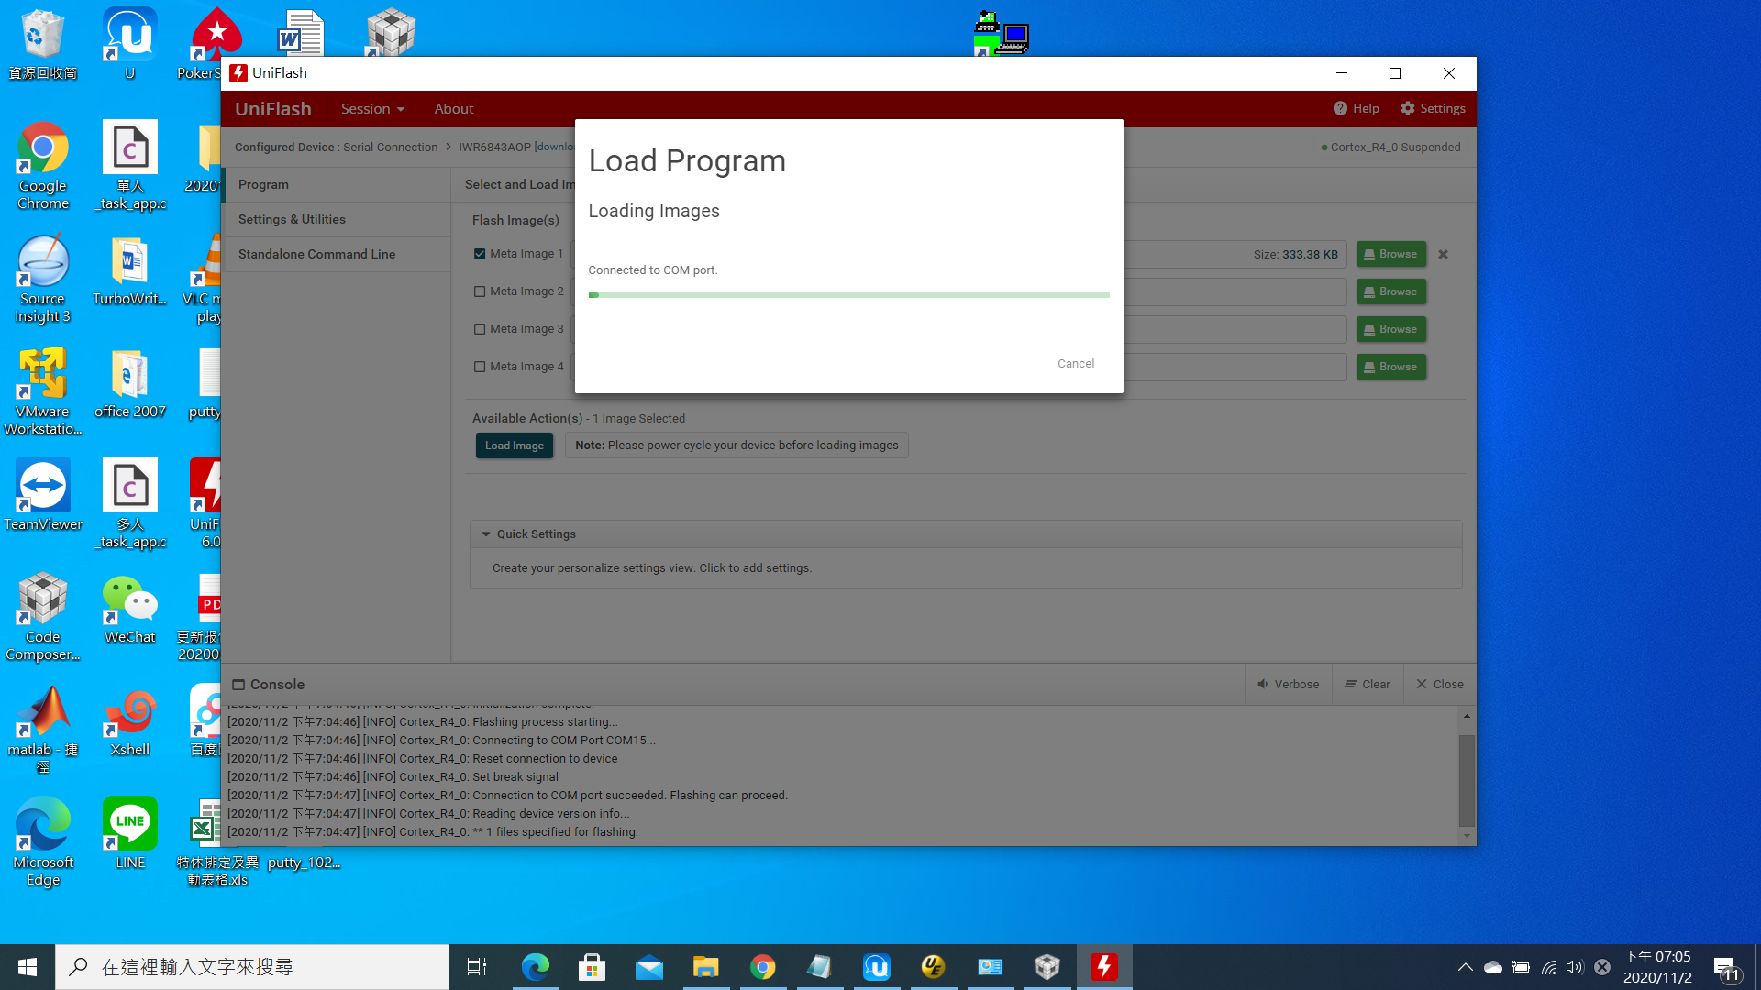Switch to Settings & Utilities tab
1761x990 pixels.
(292, 219)
